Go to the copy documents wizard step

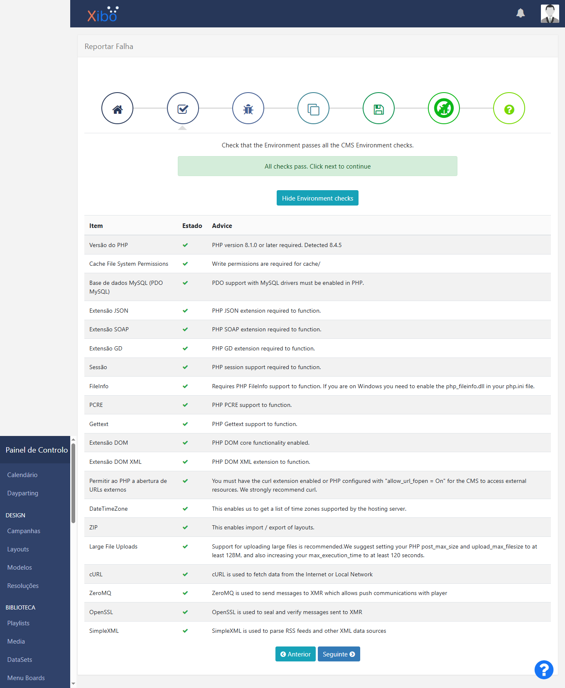pyautogui.click(x=313, y=108)
